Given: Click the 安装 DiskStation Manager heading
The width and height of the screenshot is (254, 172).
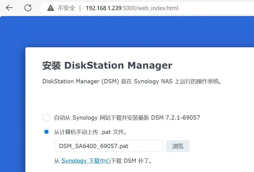Looking at the screenshot, I should coord(107,66).
